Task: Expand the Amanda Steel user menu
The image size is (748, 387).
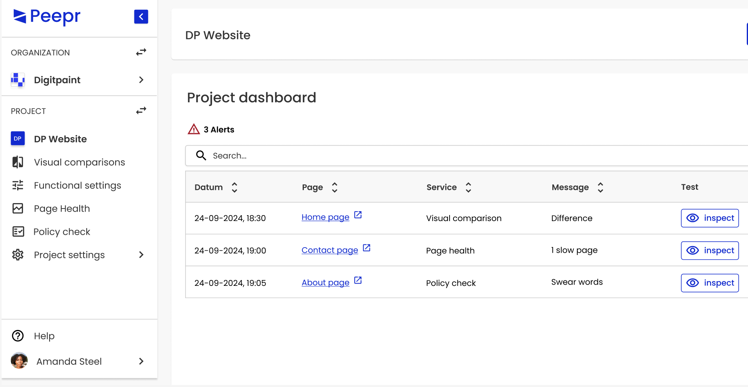Action: tap(141, 362)
